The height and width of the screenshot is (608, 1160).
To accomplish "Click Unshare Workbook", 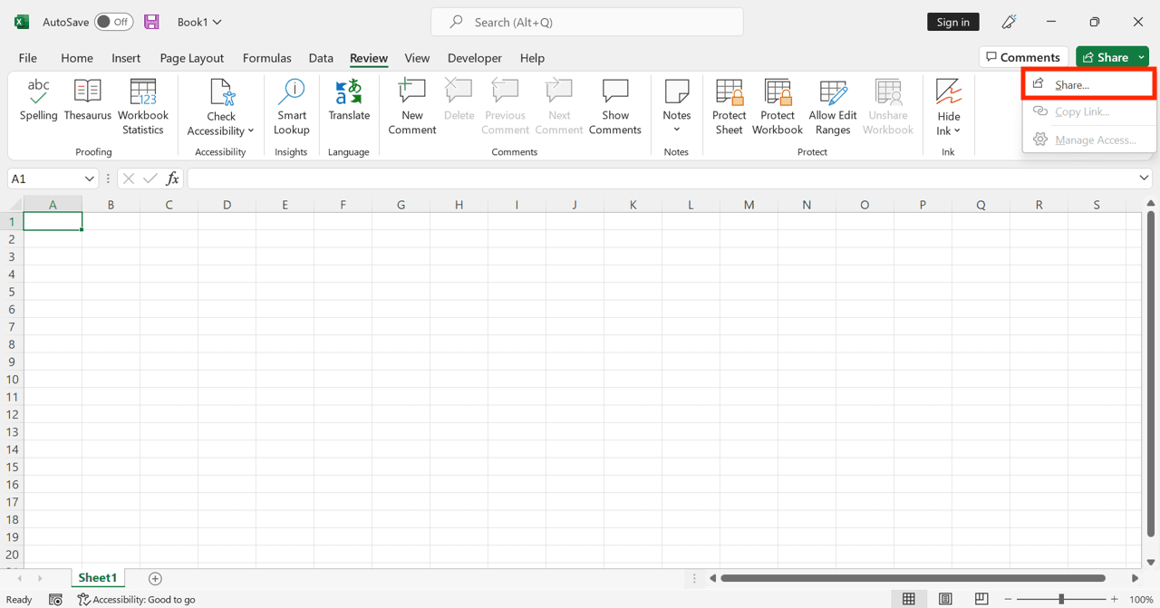I will click(888, 107).
